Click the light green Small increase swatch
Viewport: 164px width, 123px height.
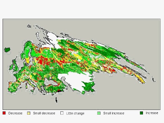click(99, 113)
